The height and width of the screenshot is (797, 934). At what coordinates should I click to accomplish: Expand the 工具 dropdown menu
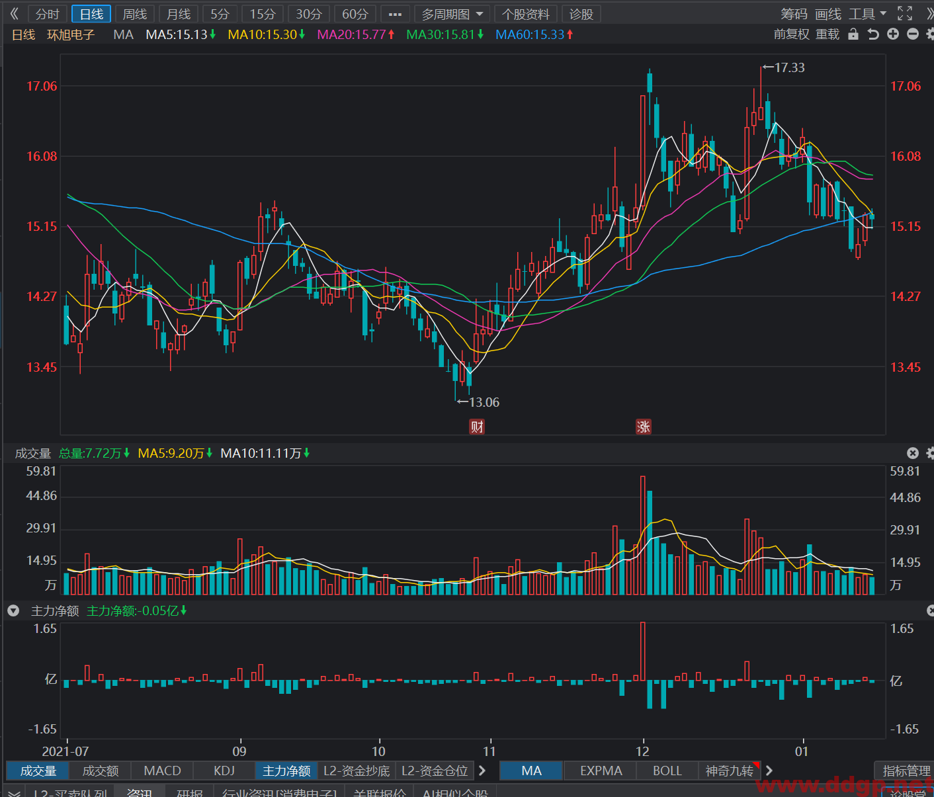(x=868, y=14)
